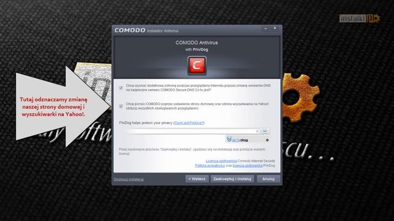Click the red COMODO C logo icon
Screen dimensions: 394x221
tap(197, 66)
